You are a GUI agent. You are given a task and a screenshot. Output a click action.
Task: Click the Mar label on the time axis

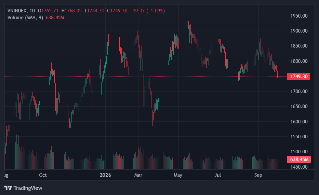point(138,175)
